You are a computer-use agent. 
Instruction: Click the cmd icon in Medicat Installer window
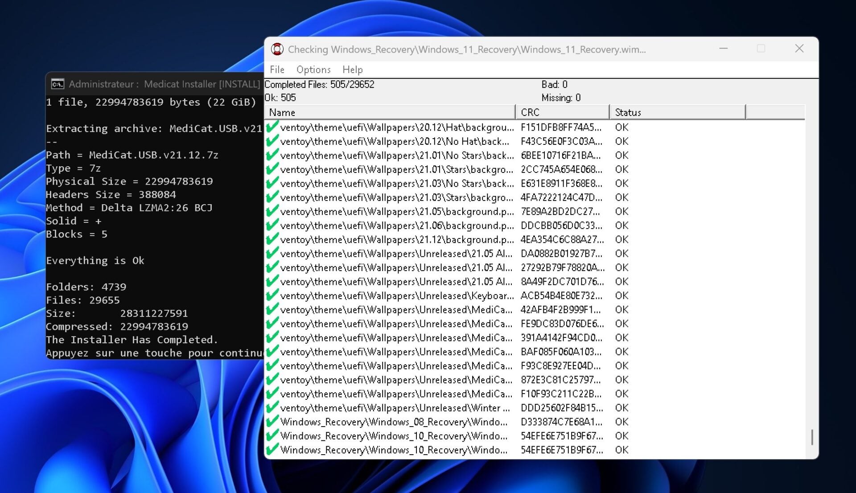[x=58, y=84]
